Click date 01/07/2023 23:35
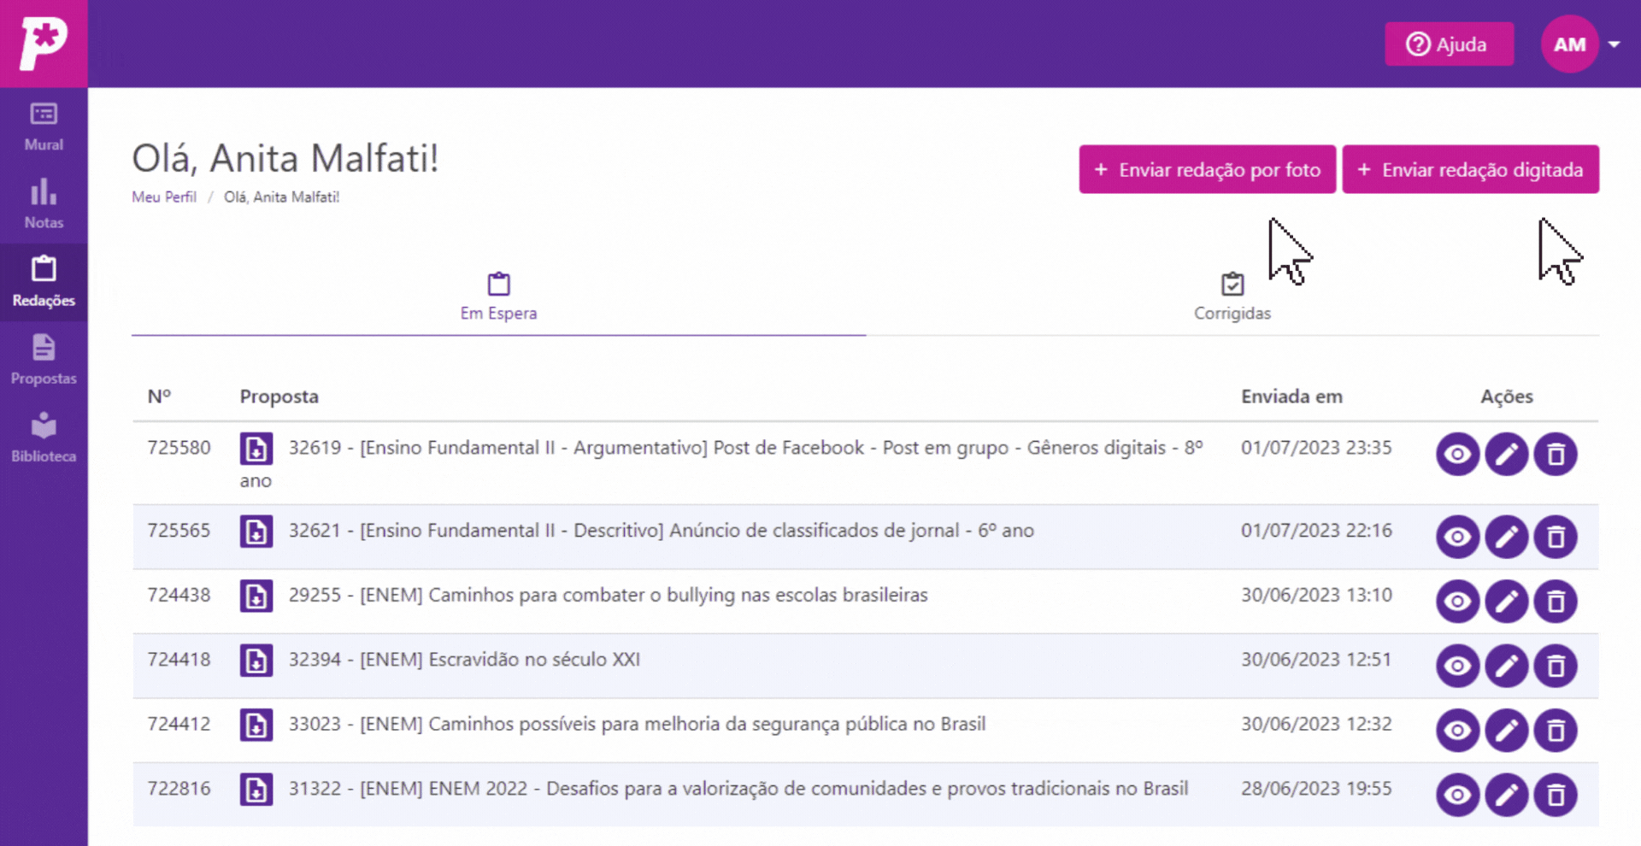The width and height of the screenshot is (1641, 846). [1316, 448]
